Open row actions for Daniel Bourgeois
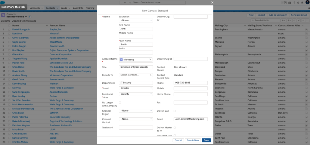 pos(306,29)
